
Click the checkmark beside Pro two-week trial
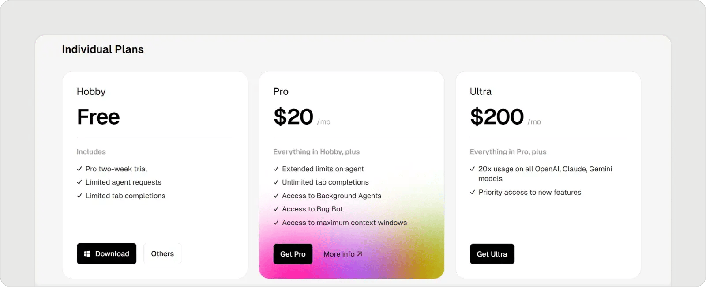79,169
